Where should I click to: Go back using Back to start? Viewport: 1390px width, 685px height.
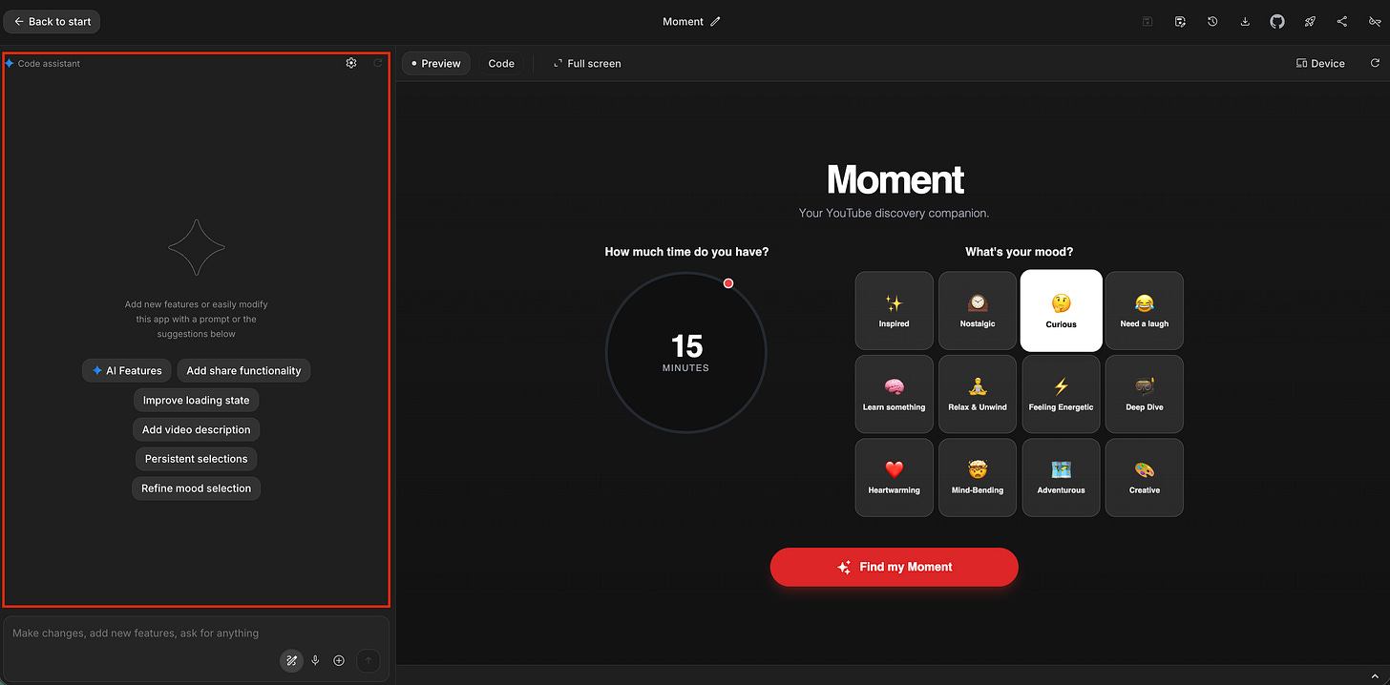click(52, 21)
